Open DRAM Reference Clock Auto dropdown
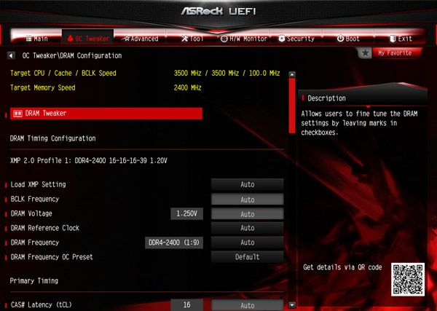The height and width of the screenshot is (311, 437). pos(247,228)
